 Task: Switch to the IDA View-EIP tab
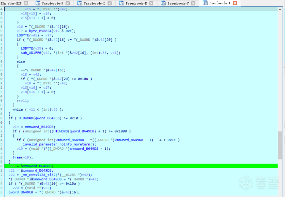coord(11,3)
